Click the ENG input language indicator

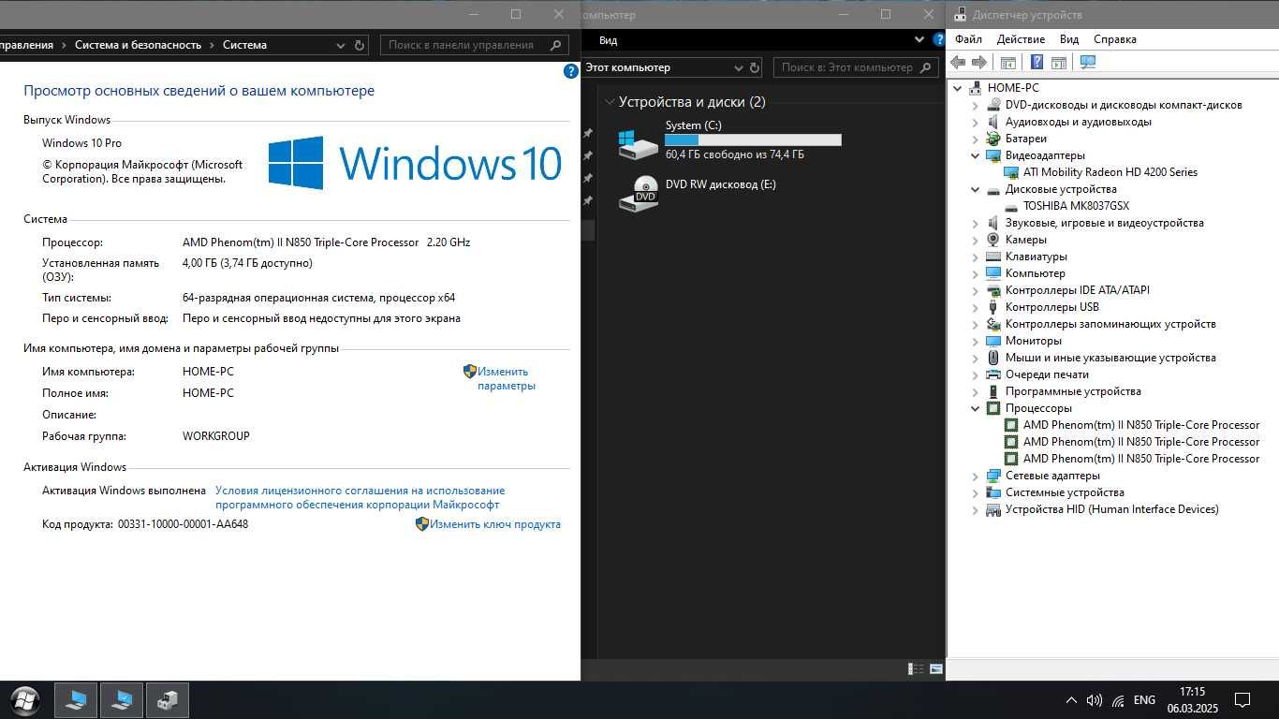[x=1144, y=700]
